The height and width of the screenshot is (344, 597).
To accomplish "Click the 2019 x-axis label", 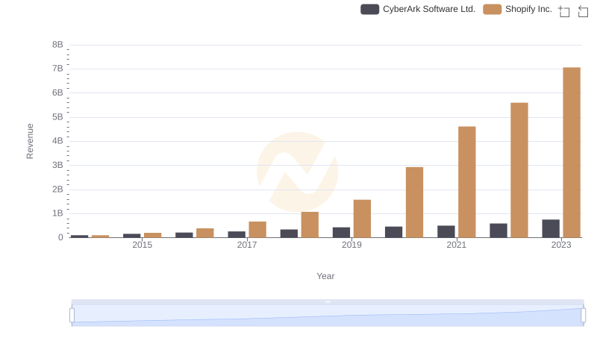I will point(351,245).
